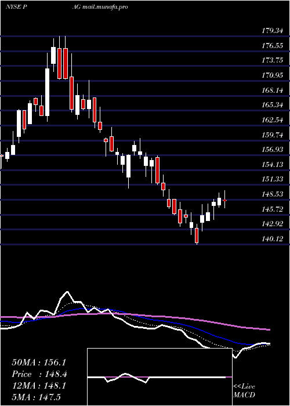Click the 170.95 price label
Screen dimensions: 290x406
tap(272, 75)
